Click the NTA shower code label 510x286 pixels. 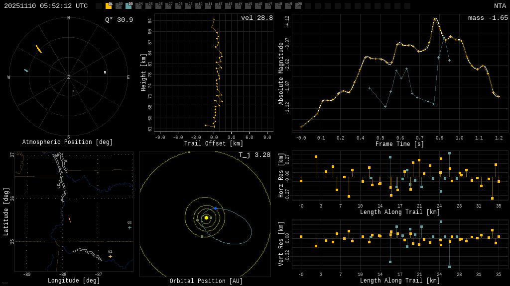pyautogui.click(x=500, y=6)
